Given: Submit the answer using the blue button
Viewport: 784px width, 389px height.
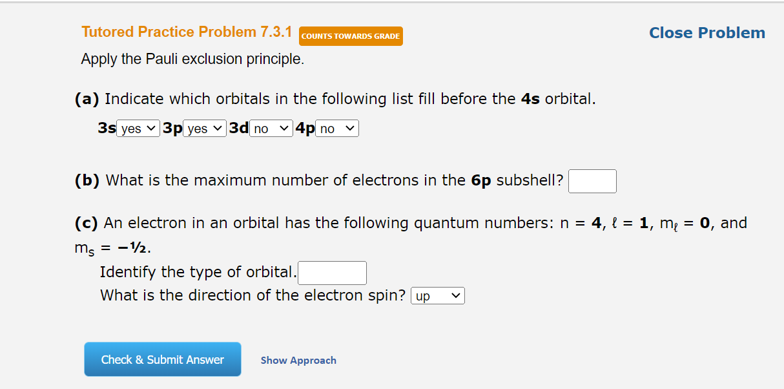Looking at the screenshot, I should point(162,359).
